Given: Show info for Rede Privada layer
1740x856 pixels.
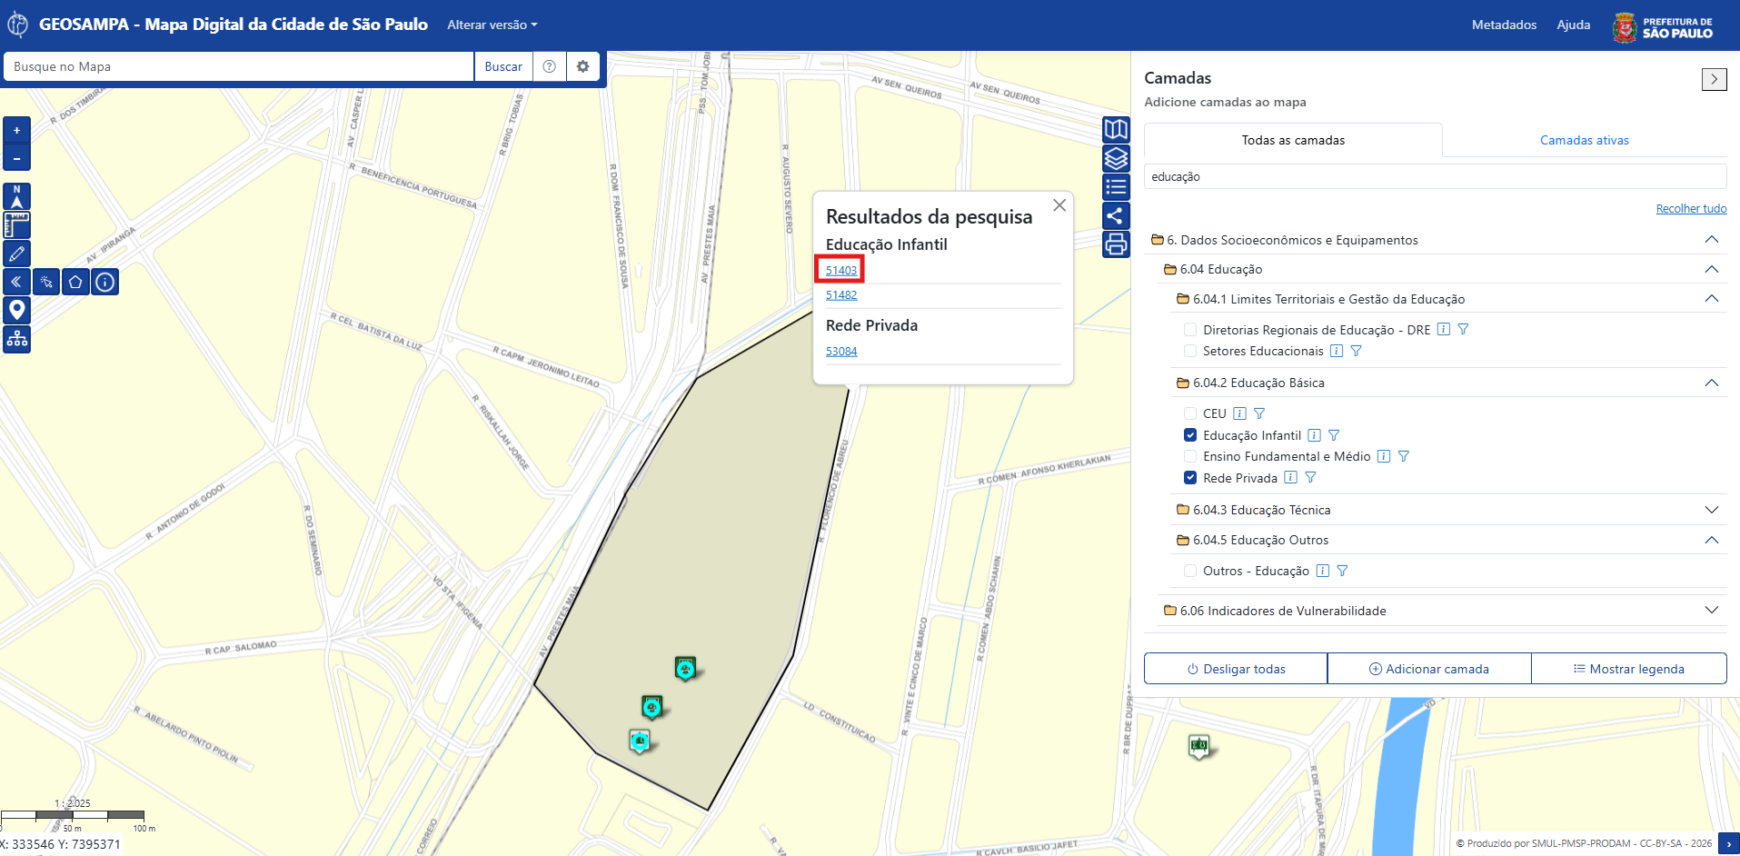Looking at the screenshot, I should [x=1290, y=478].
